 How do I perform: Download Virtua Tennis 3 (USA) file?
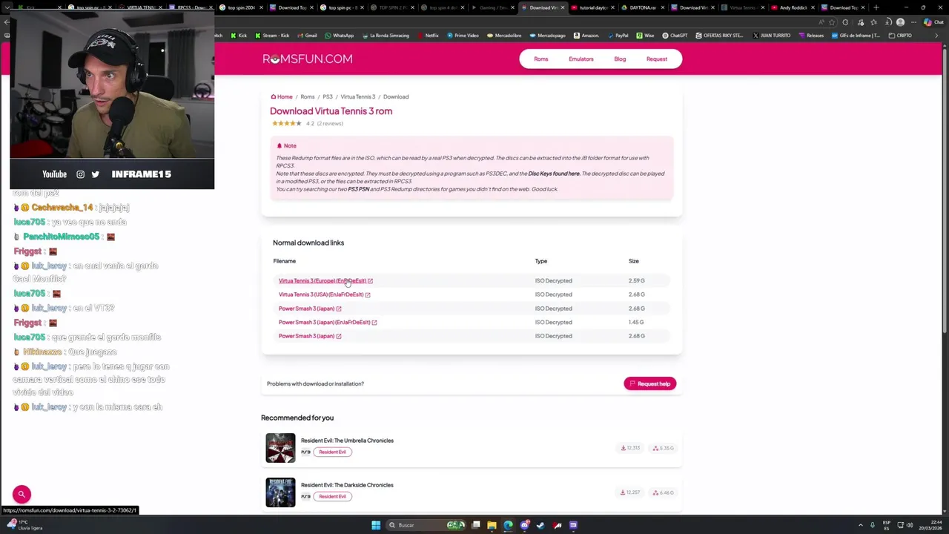pyautogui.click(x=324, y=294)
